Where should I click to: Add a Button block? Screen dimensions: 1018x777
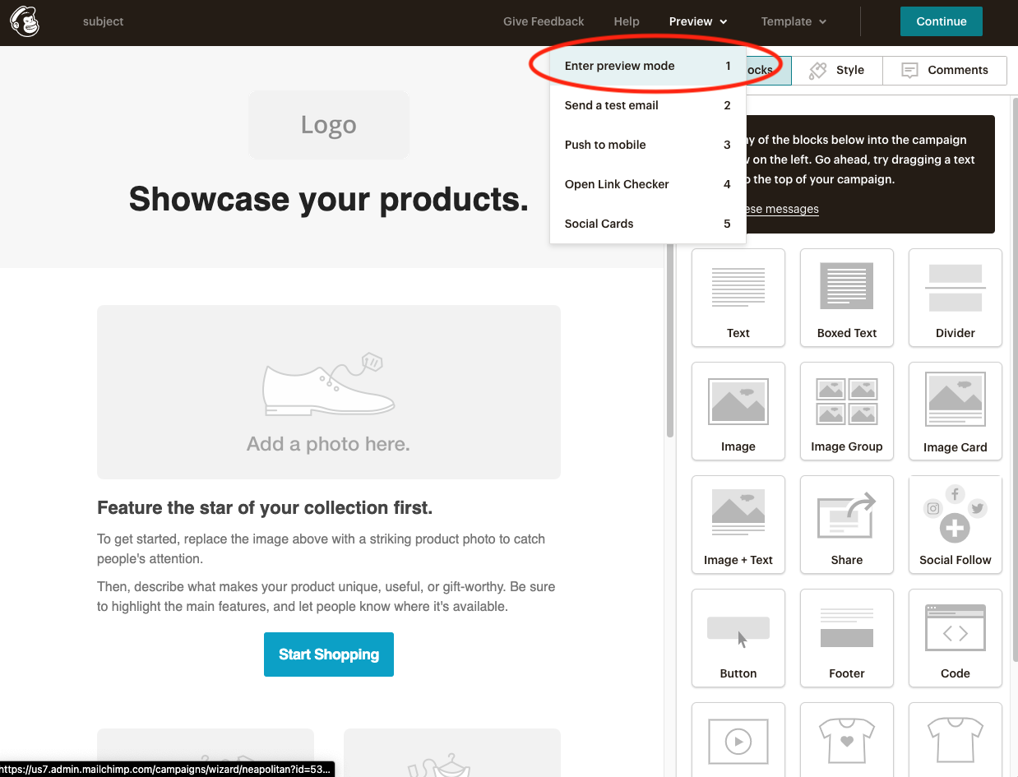click(738, 638)
